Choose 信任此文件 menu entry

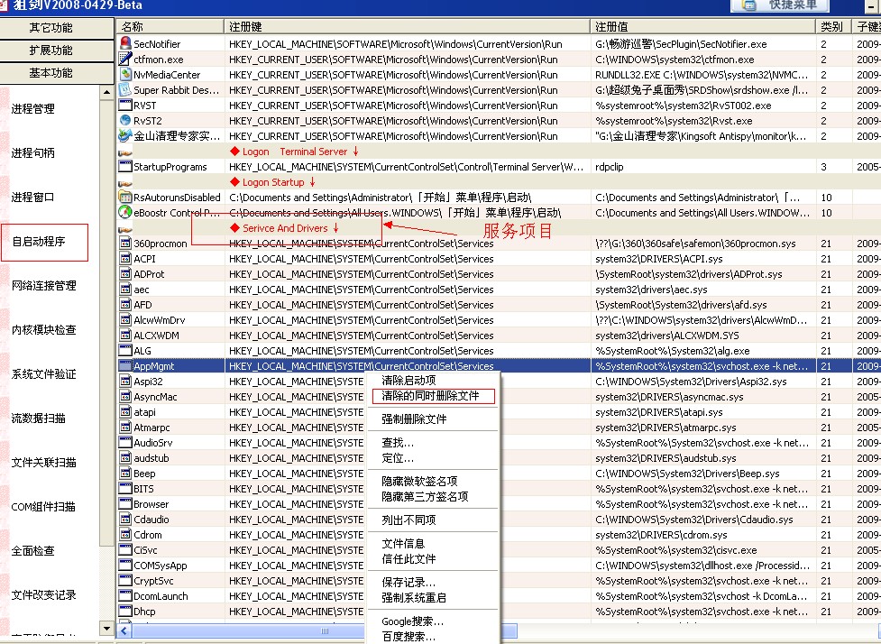pyautogui.click(x=408, y=558)
